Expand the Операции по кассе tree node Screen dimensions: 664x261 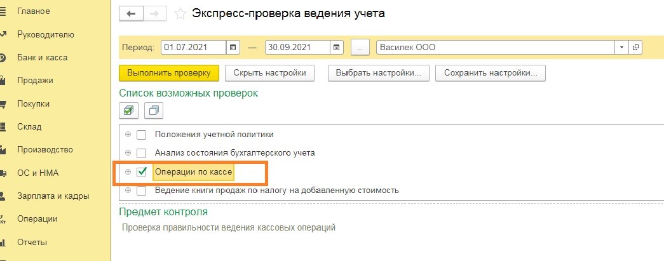click(x=128, y=171)
